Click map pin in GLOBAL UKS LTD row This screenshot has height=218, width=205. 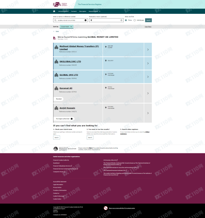tap(106, 74)
